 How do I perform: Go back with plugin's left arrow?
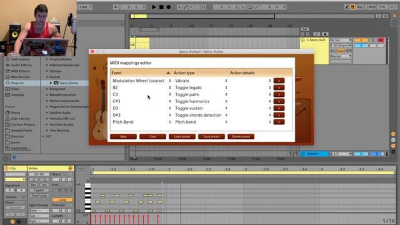(94, 68)
